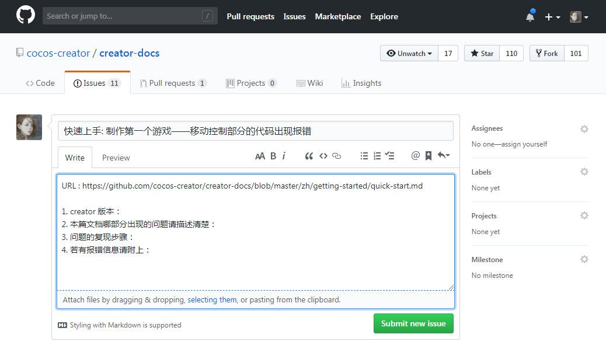Viewport: 606px width, 345px height.
Task: Click the Labels heading
Action: (481, 172)
